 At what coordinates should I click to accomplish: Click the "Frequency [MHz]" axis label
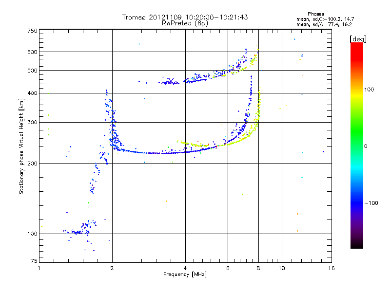click(x=185, y=274)
